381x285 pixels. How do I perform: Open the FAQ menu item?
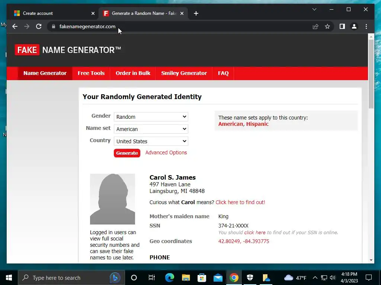223,73
